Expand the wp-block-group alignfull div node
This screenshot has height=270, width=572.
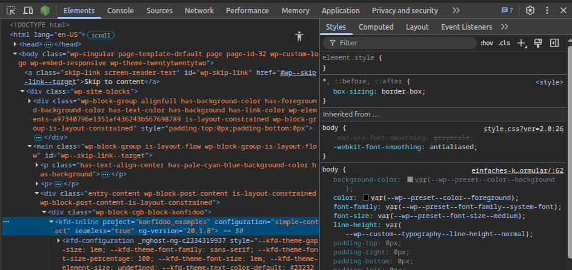[30, 101]
